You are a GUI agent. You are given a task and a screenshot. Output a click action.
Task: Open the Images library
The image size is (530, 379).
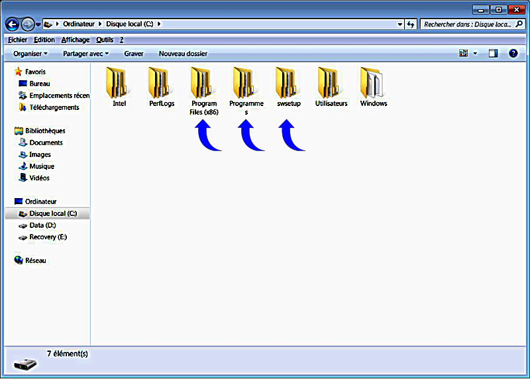click(40, 154)
